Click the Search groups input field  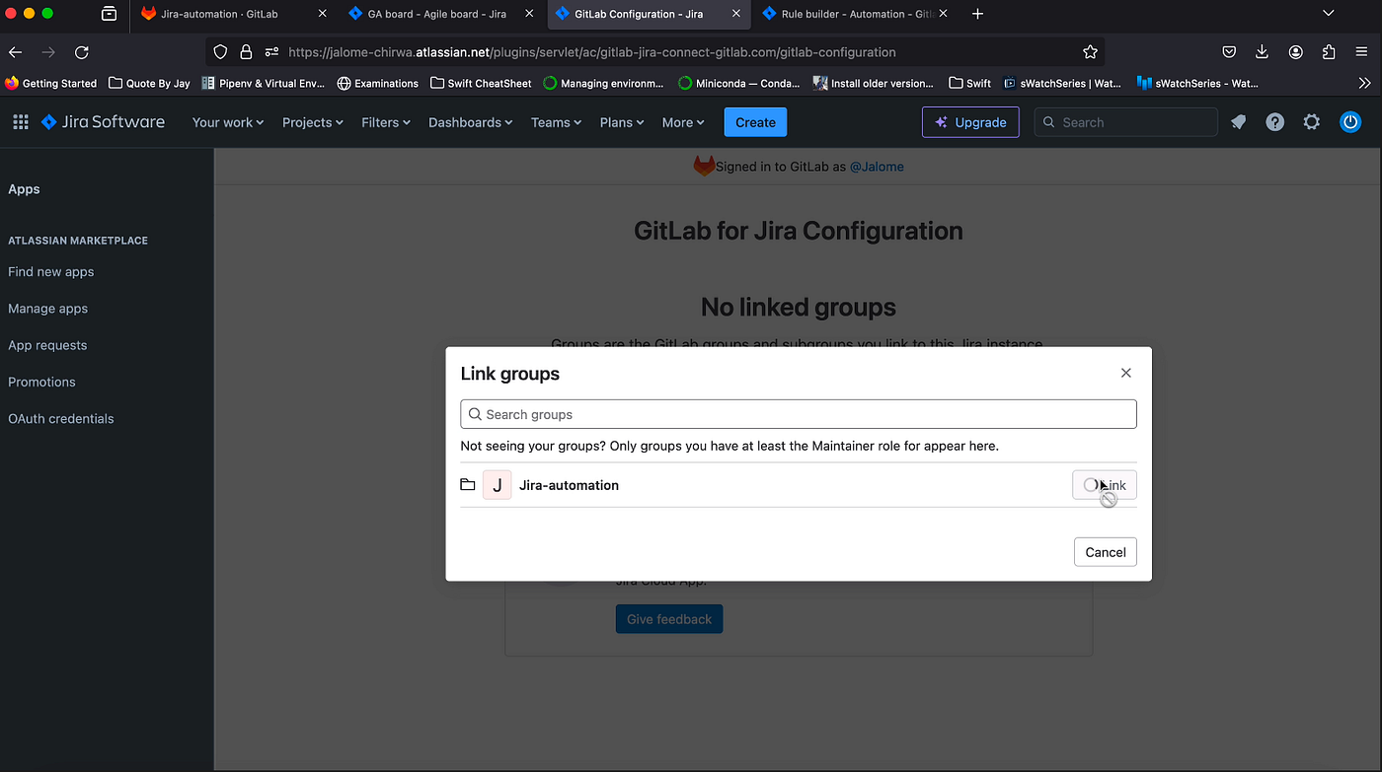pyautogui.click(x=799, y=414)
